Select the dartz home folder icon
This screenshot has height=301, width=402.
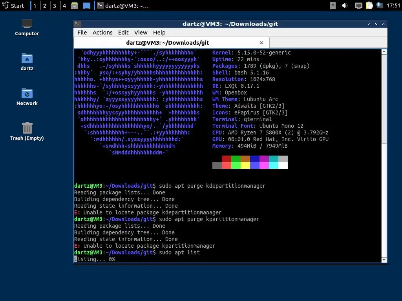click(x=27, y=62)
